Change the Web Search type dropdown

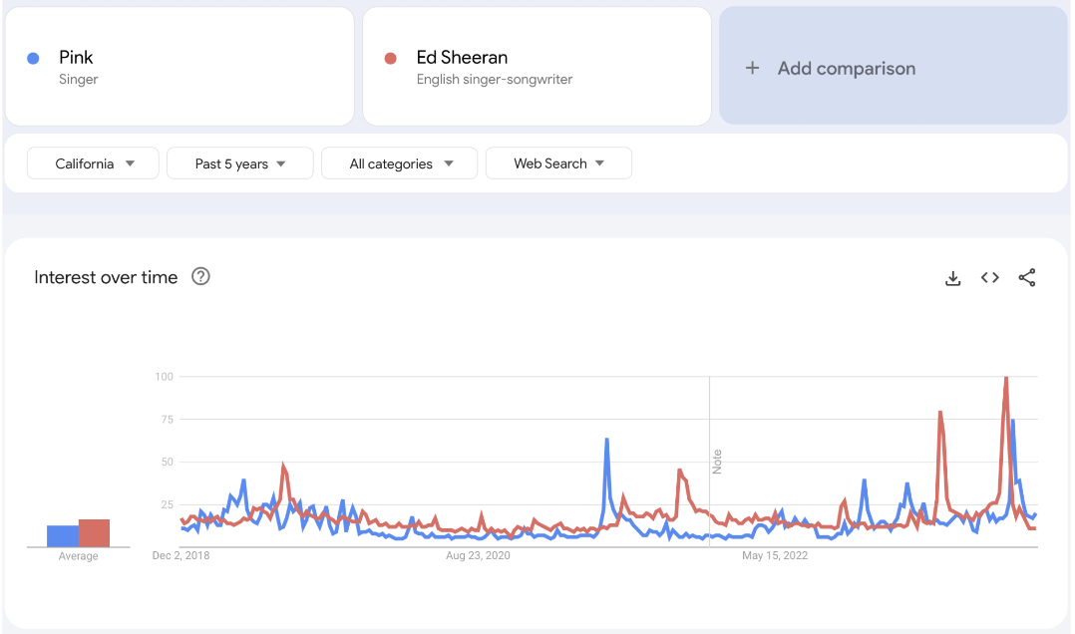(558, 163)
